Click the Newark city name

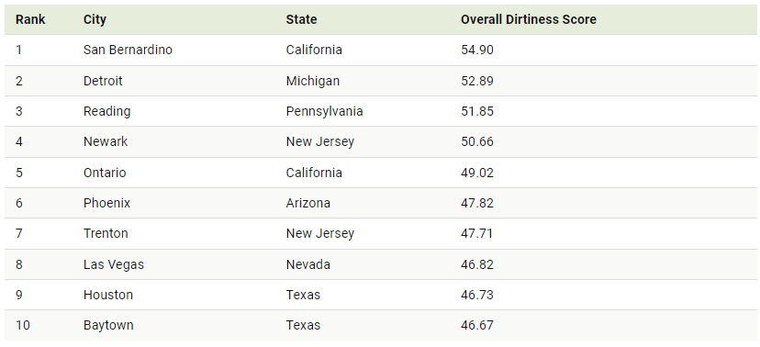pos(106,141)
